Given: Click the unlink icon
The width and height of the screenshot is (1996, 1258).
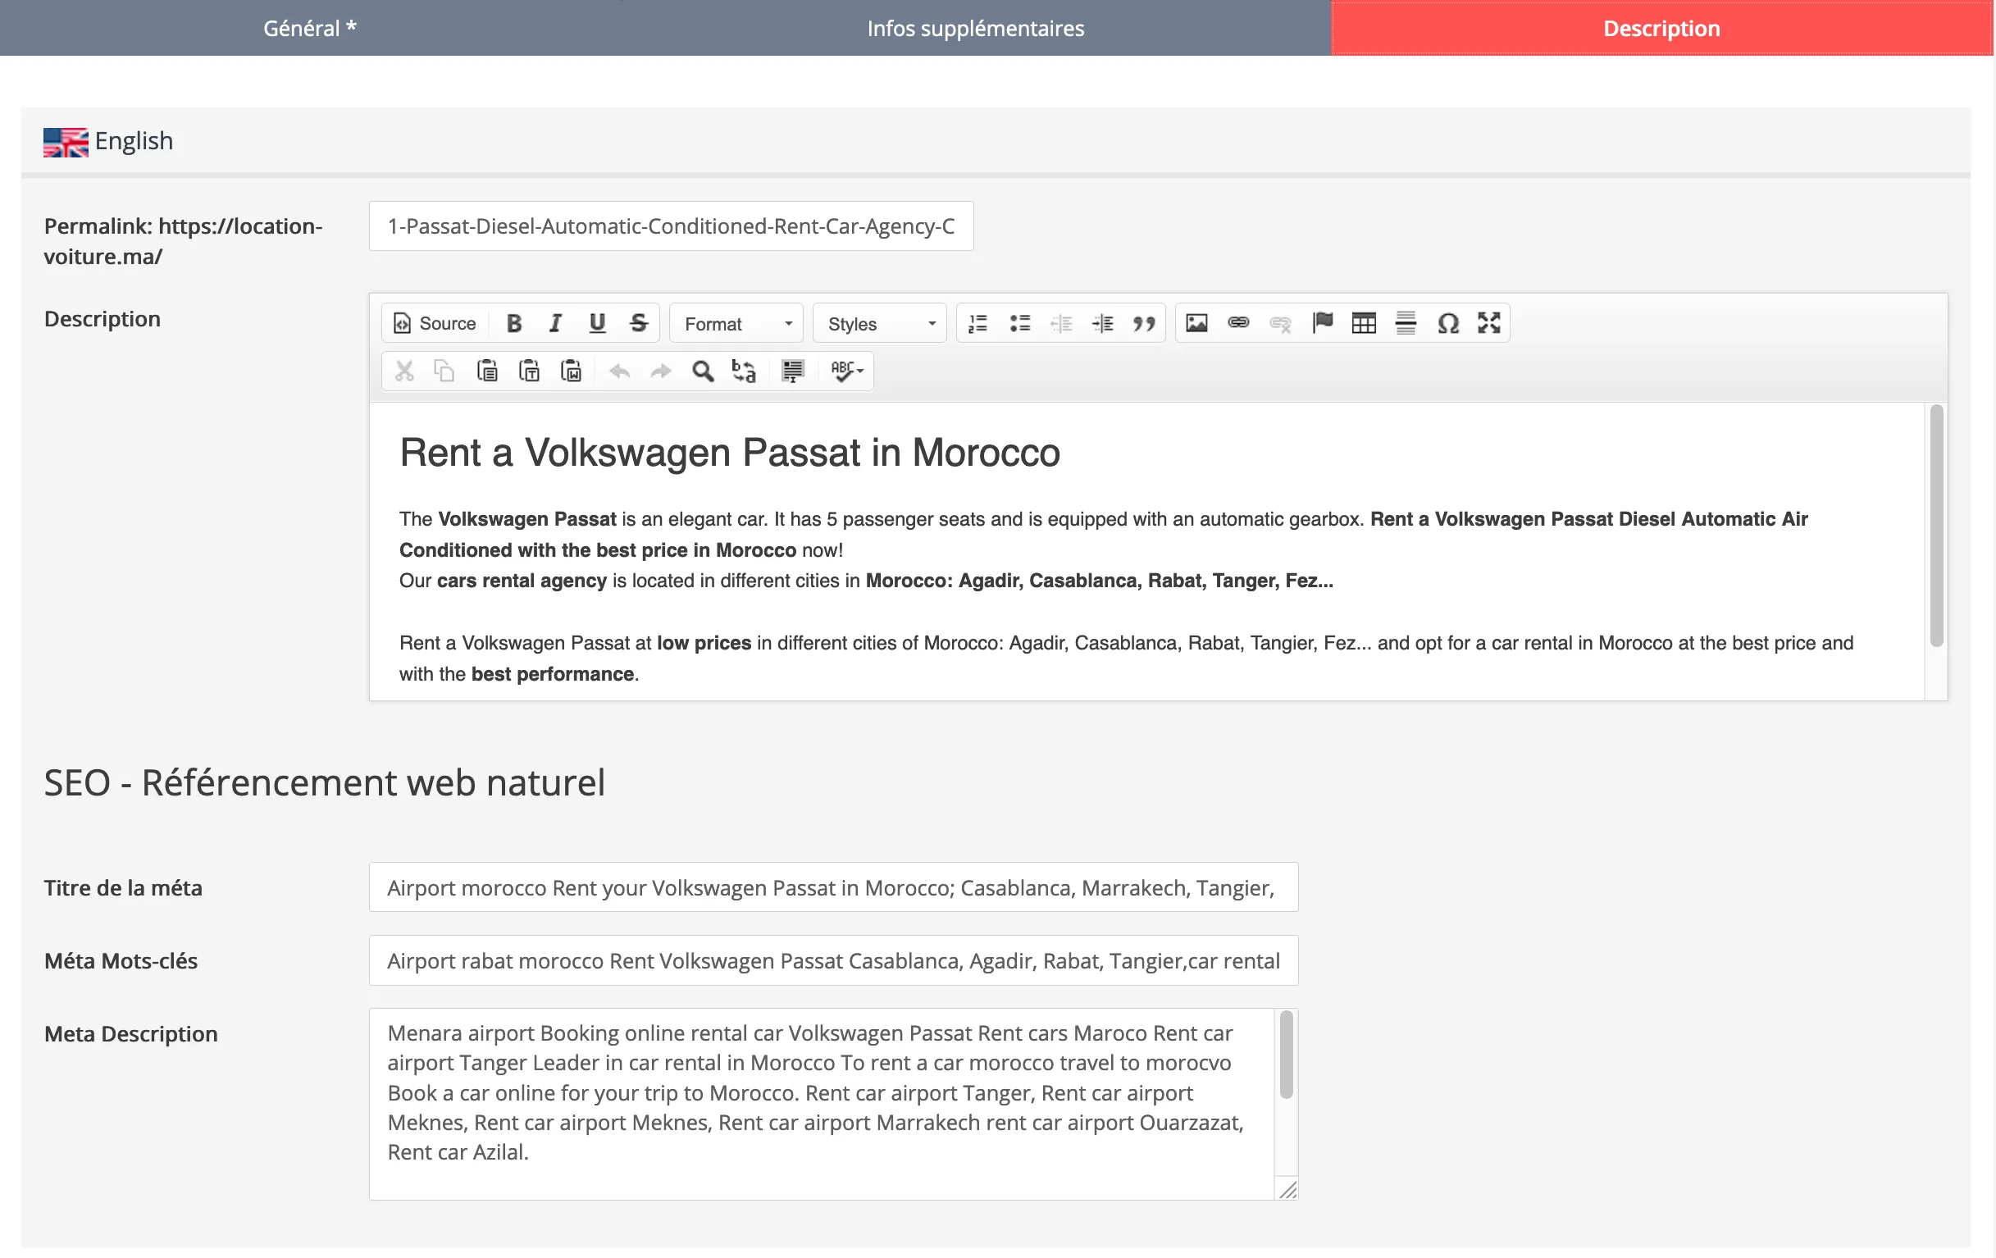Looking at the screenshot, I should [x=1280, y=323].
